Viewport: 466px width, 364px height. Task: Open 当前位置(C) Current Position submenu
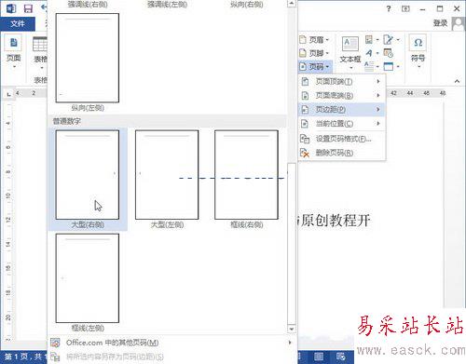click(x=342, y=124)
